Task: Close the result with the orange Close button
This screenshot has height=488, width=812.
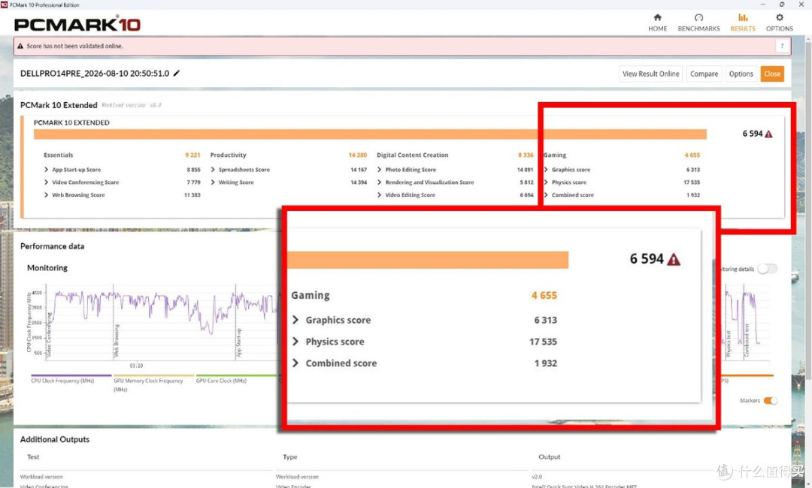Action: [772, 74]
